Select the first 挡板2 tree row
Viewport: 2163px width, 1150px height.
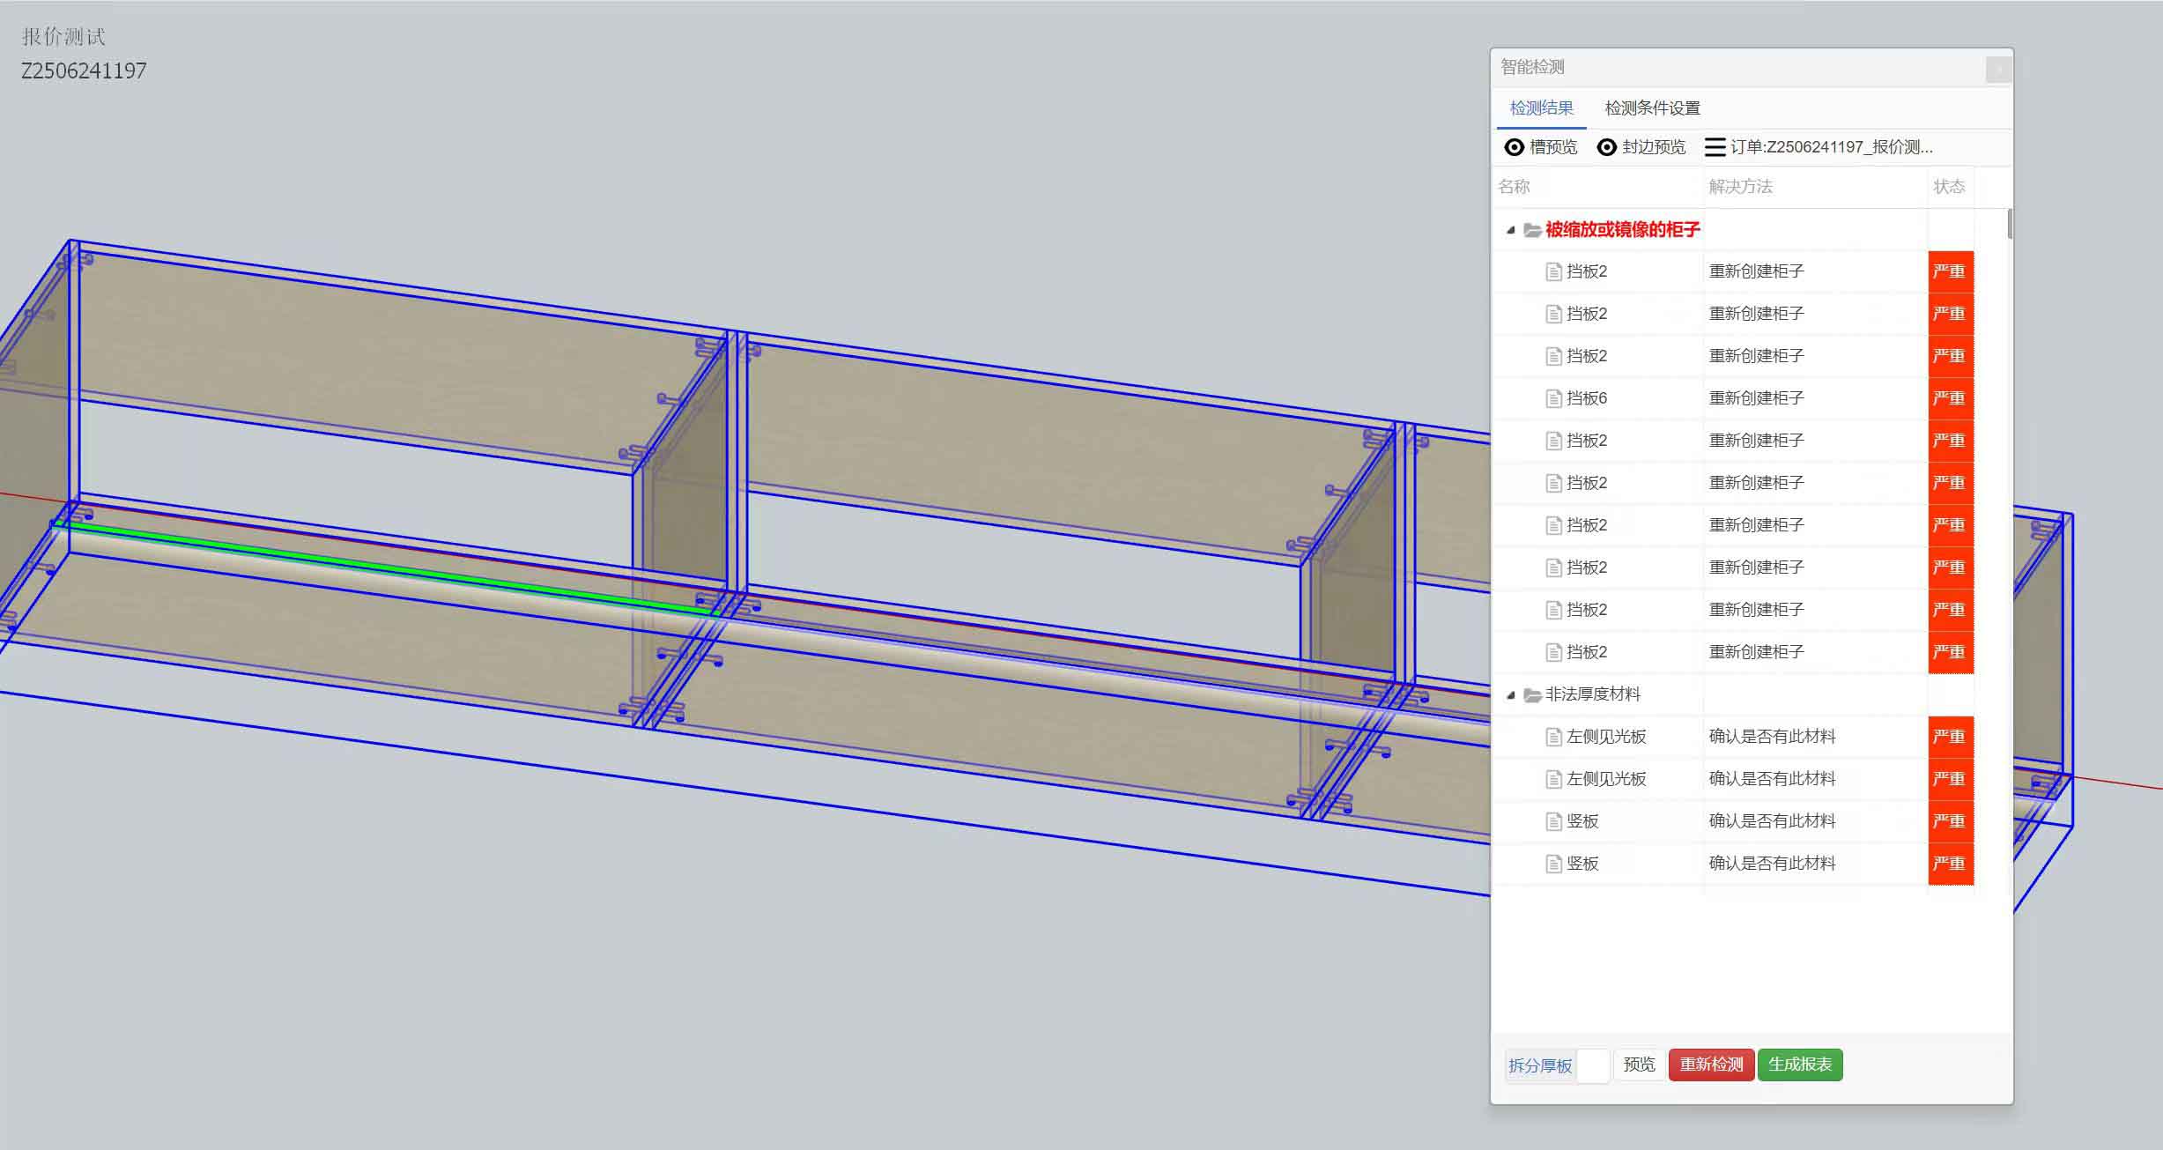tap(1587, 271)
